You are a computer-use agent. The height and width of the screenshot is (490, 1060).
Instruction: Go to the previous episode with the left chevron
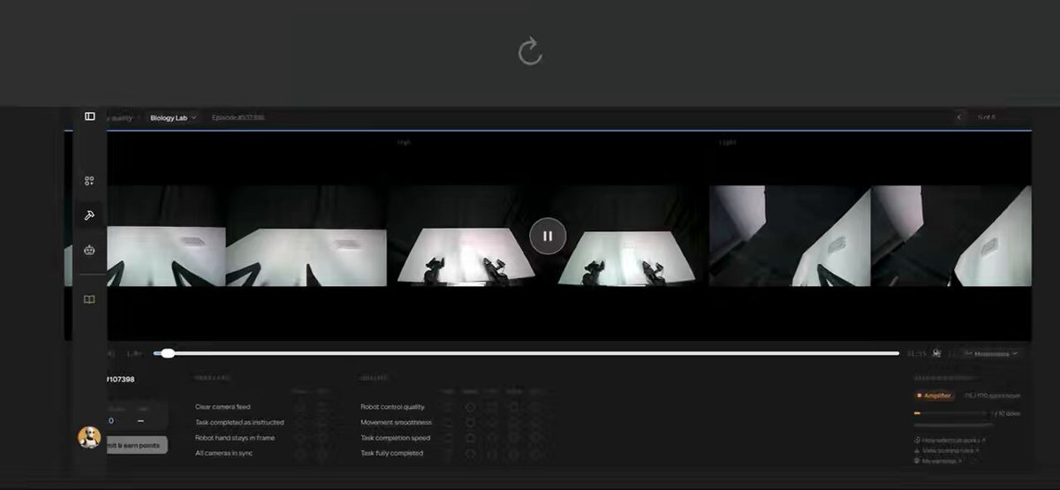(x=960, y=117)
